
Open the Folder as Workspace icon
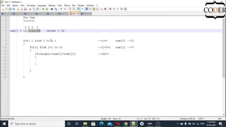tap(101, 9)
